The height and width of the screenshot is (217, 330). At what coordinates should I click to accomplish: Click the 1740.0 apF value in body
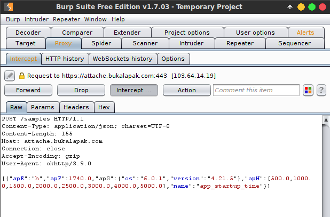pyautogui.click(x=80, y=179)
